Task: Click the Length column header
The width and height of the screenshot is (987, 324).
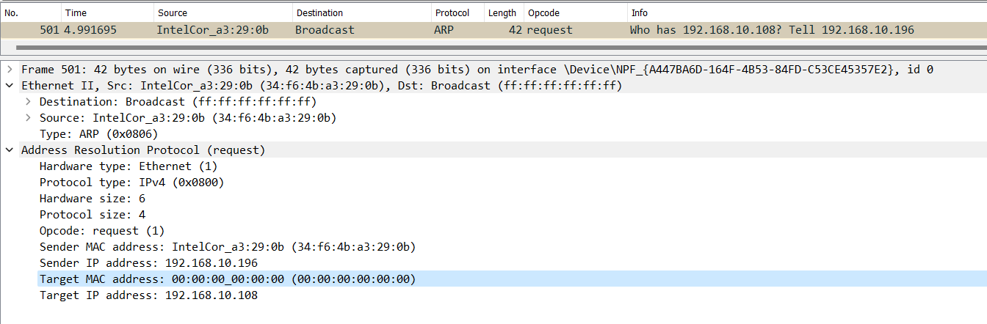Action: [x=504, y=12]
